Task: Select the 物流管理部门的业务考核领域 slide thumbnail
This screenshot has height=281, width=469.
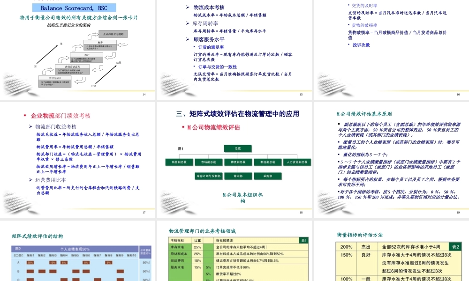Action: tap(234, 251)
